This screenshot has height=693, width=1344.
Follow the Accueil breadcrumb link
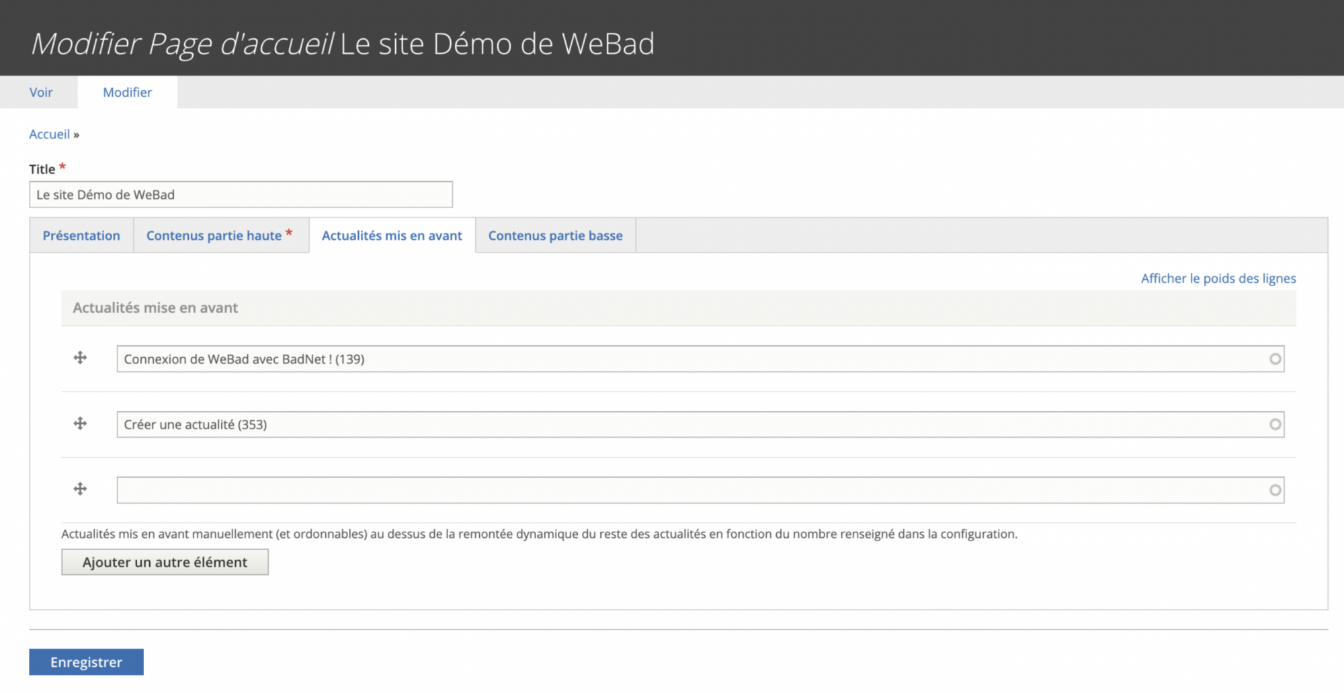tap(49, 134)
